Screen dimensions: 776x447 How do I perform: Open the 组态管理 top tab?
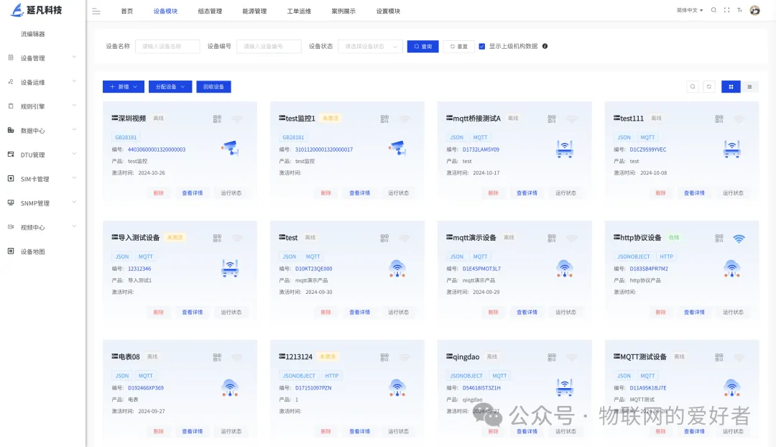210,11
